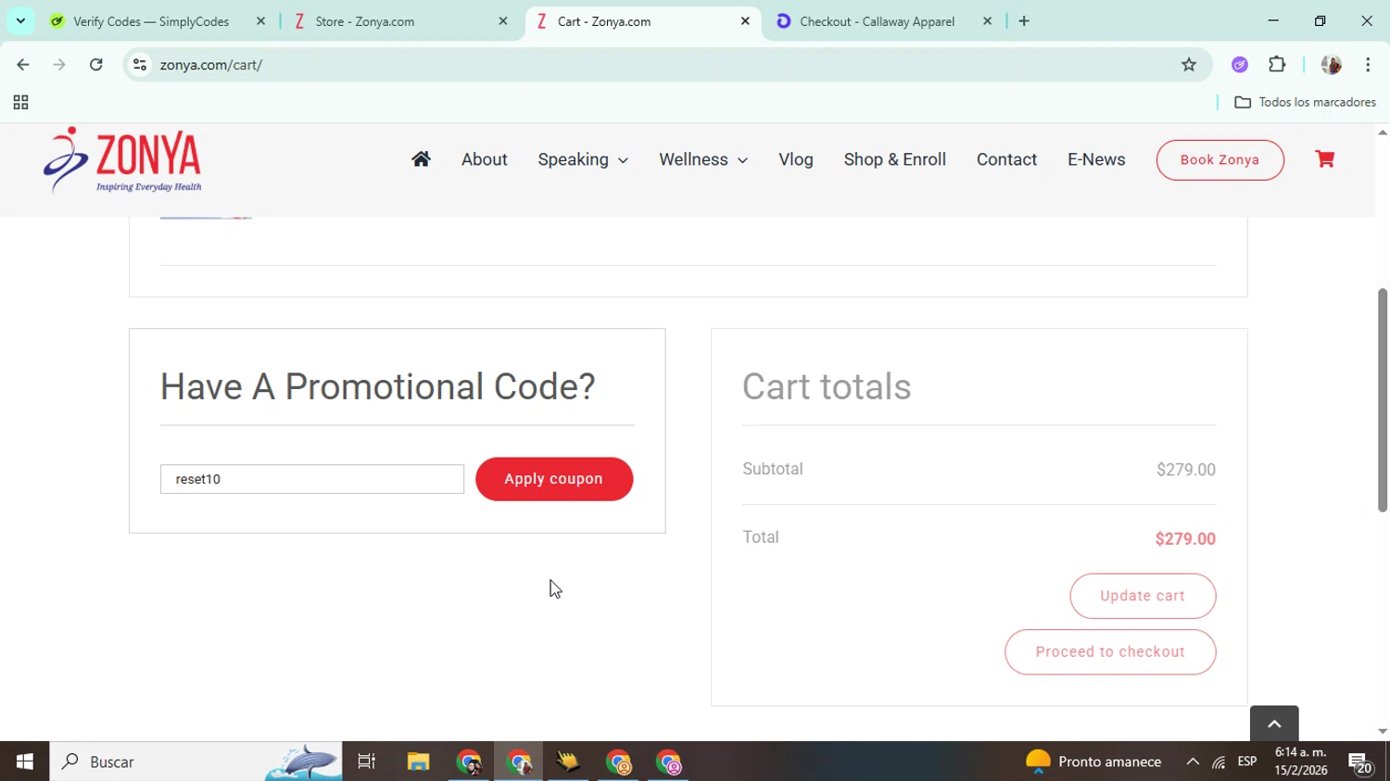
Task: Open the weather widget Pronto amanece
Action: coord(1093,762)
